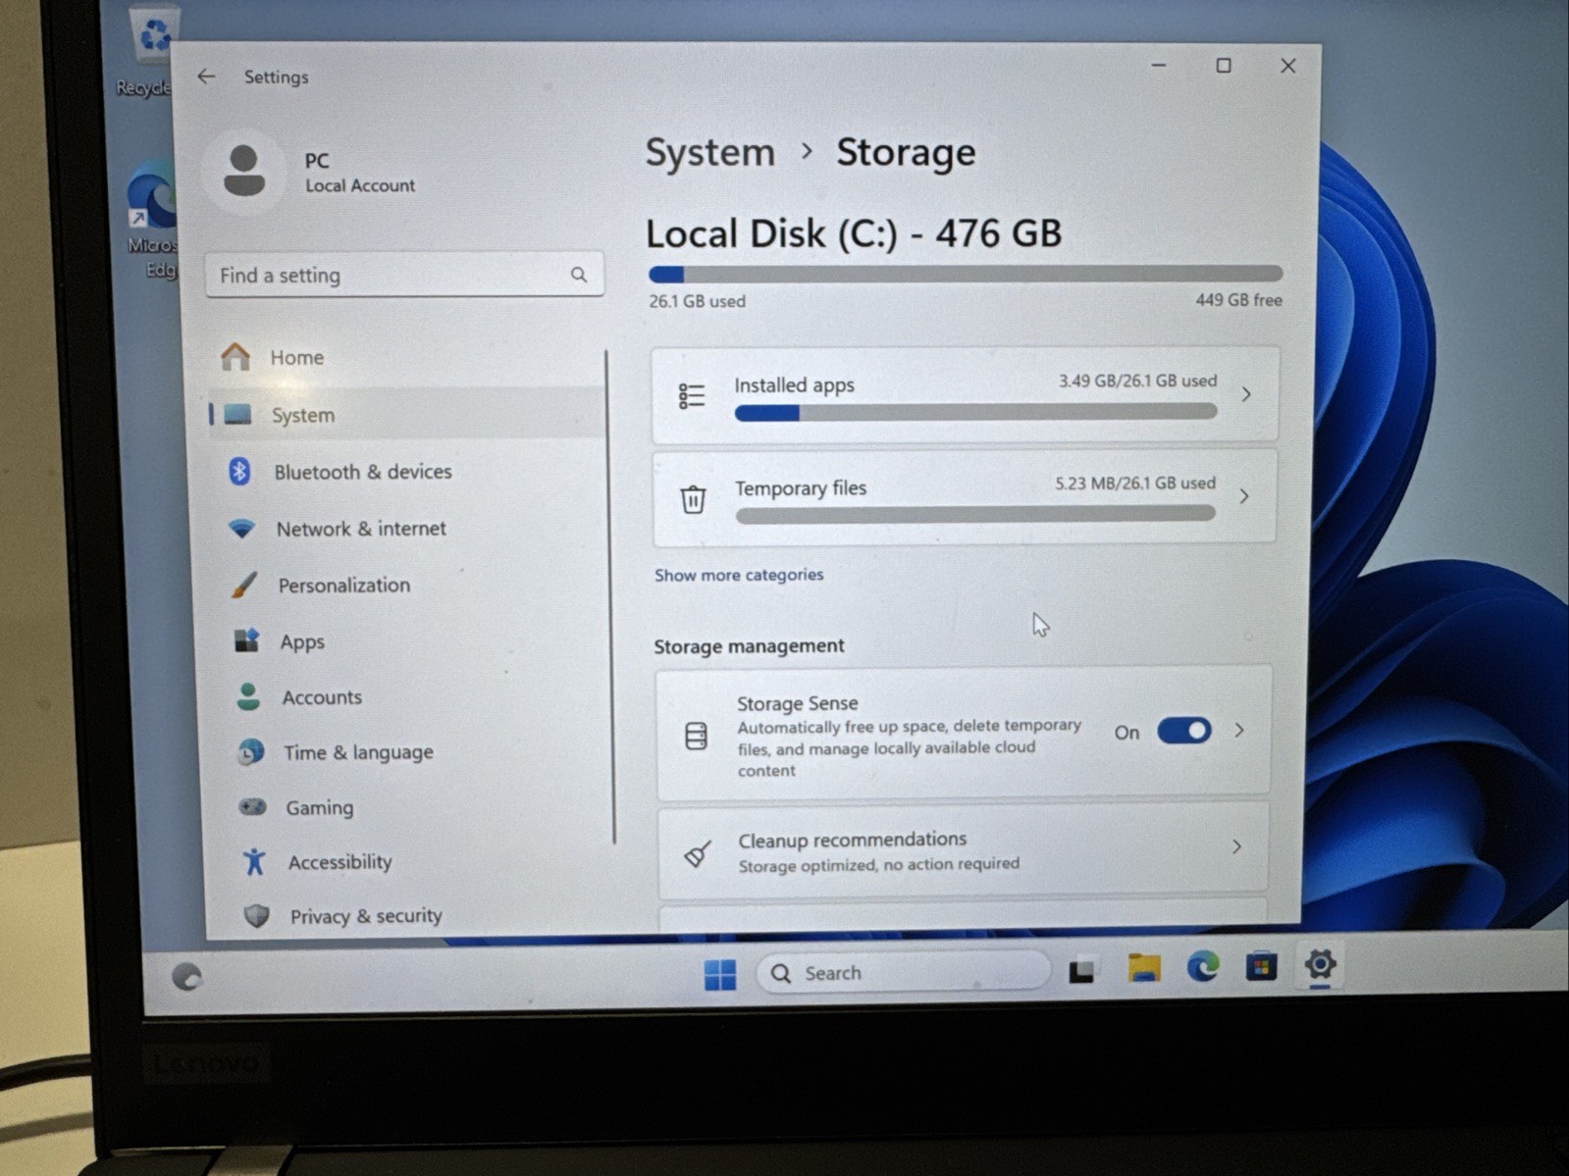Click the "449 GB free" text
Viewport: 1569px width, 1176px height.
pyautogui.click(x=1238, y=300)
